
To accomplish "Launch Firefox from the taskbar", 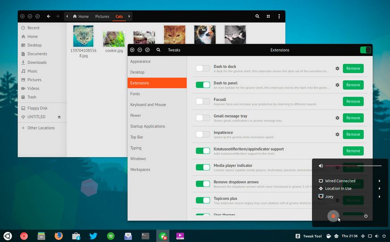I will tap(59, 236).
